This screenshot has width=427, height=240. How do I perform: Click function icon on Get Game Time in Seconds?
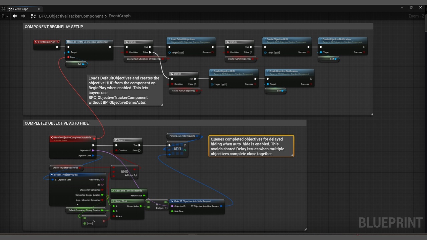(113, 191)
